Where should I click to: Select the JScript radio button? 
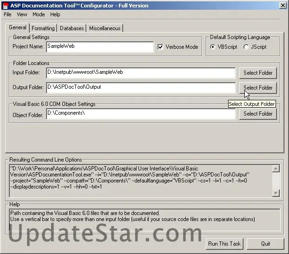pyautogui.click(x=246, y=47)
